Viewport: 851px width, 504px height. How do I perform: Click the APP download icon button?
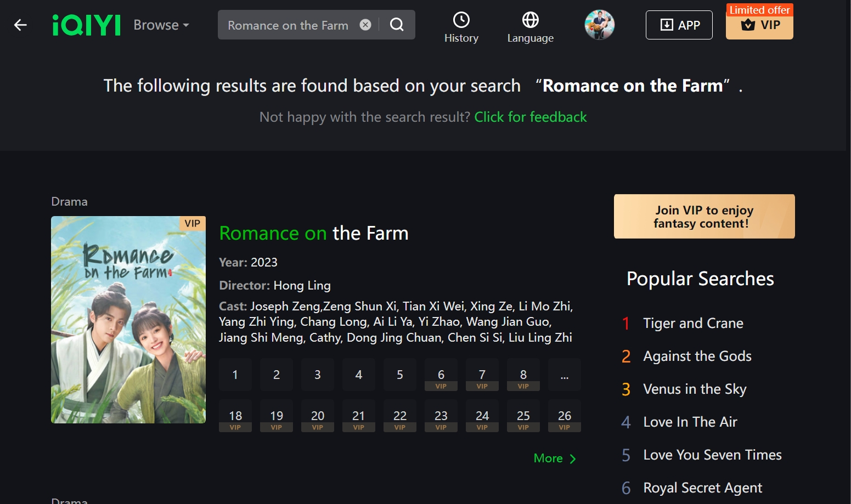click(679, 25)
